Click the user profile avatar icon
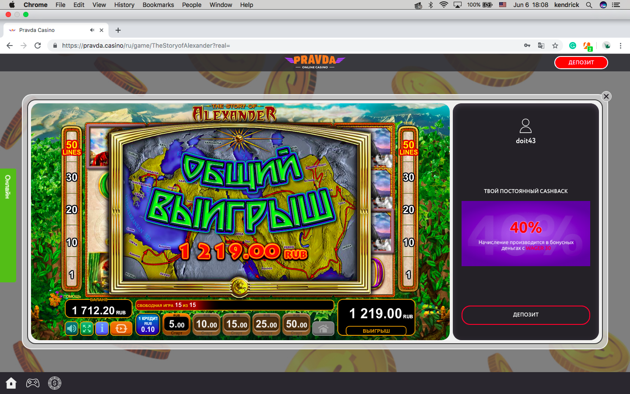The height and width of the screenshot is (394, 630). click(525, 126)
